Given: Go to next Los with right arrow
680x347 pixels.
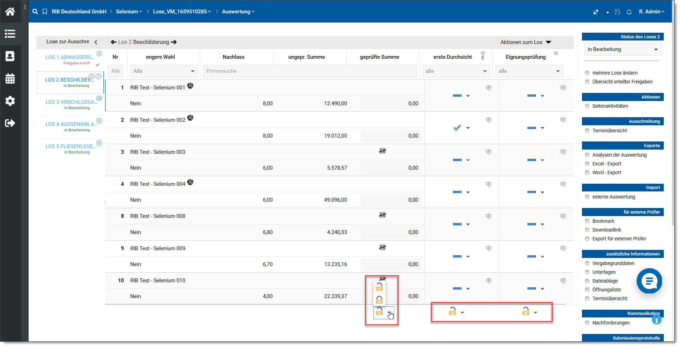Looking at the screenshot, I should click(x=174, y=42).
